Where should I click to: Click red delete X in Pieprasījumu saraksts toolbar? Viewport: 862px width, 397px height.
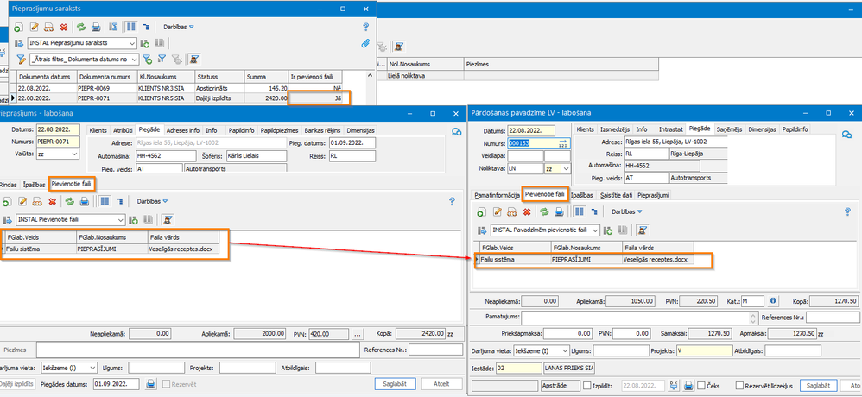pos(64,27)
